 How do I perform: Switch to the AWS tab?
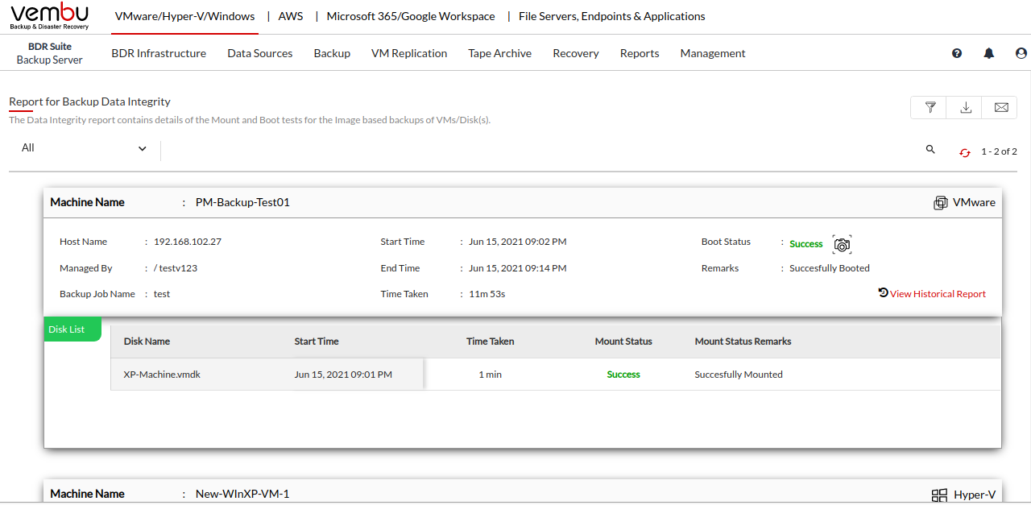(x=291, y=16)
